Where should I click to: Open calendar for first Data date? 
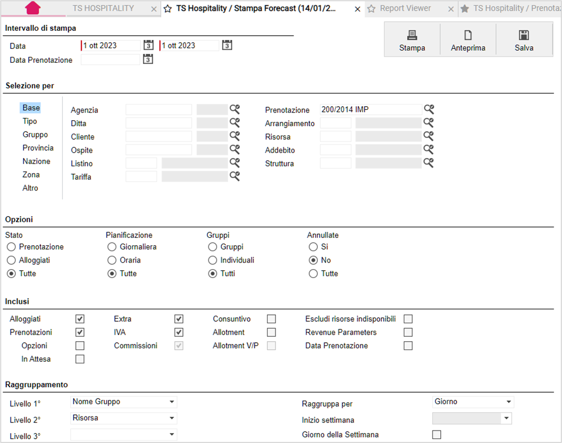pos(148,45)
